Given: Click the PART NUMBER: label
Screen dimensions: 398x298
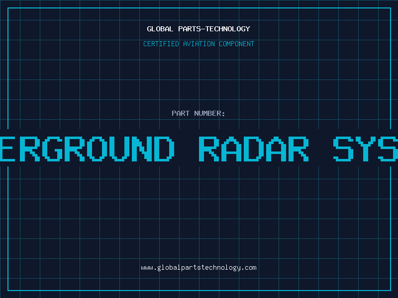Looking at the screenshot, I should pyautogui.click(x=199, y=113).
